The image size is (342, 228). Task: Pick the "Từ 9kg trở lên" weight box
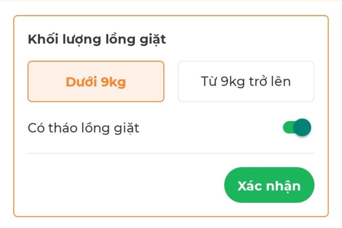point(246,82)
